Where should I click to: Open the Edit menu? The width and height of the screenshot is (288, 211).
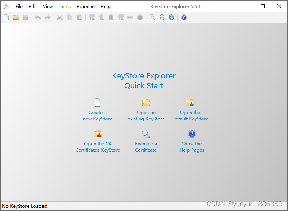(33, 7)
